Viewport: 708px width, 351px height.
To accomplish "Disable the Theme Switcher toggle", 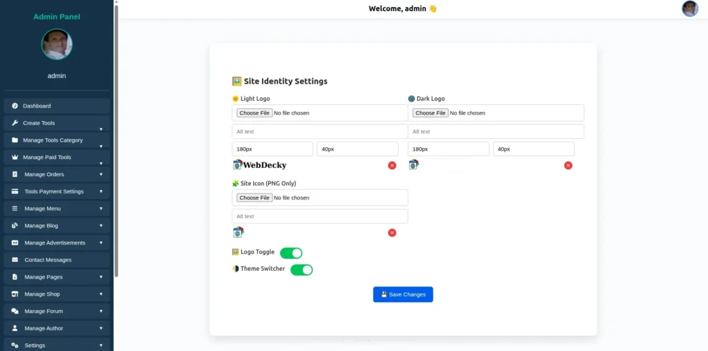I will pos(301,269).
